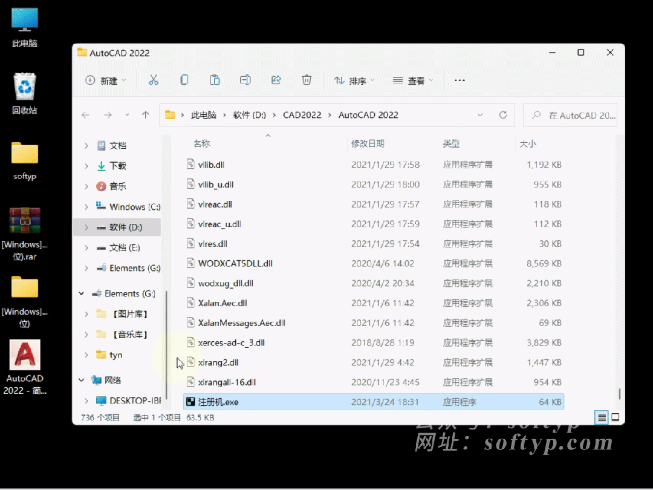The height and width of the screenshot is (490, 653).
Task: Click the Paste clipboard icon
Action: tap(215, 80)
